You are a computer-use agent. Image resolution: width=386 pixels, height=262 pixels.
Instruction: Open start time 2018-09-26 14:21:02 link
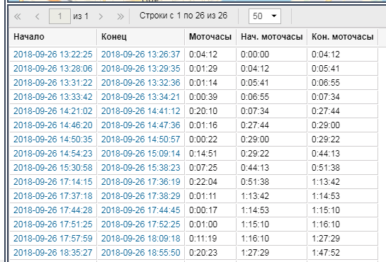53,111
